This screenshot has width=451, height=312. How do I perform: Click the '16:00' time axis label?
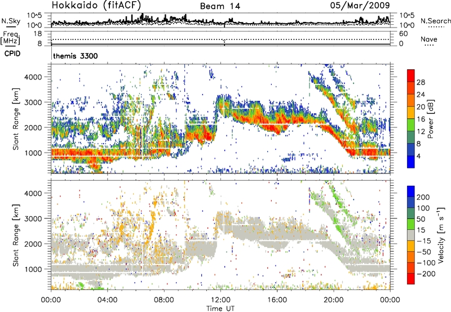(277, 300)
